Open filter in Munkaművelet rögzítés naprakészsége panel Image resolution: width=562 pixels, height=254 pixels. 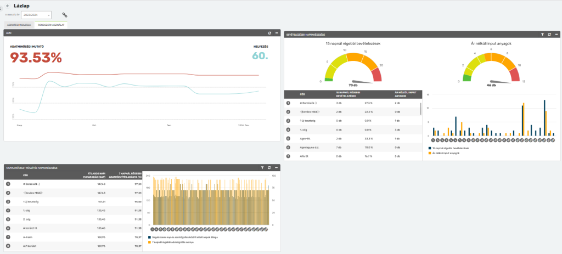262,167
